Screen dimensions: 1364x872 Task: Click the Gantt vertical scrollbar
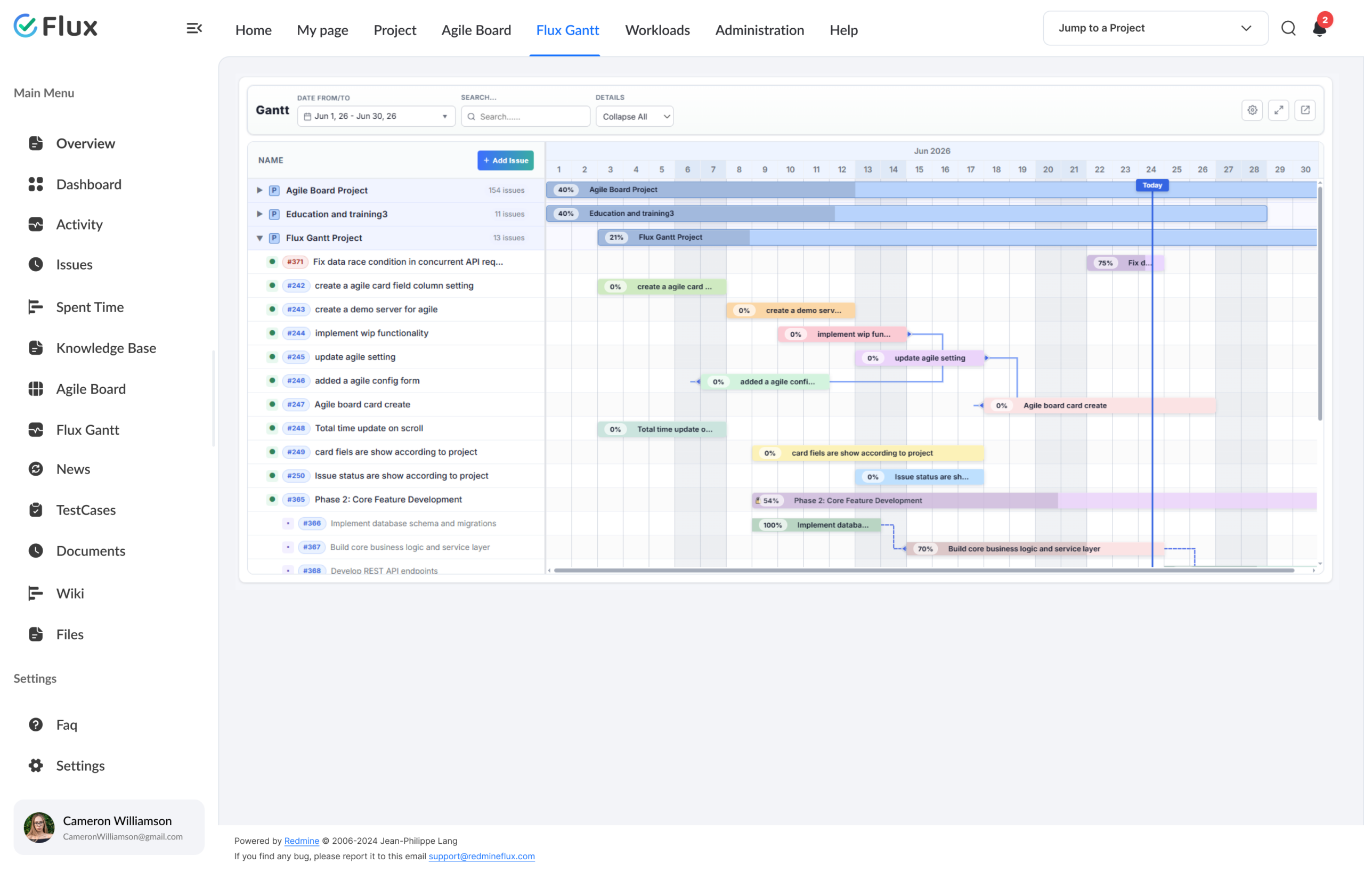[1320, 303]
